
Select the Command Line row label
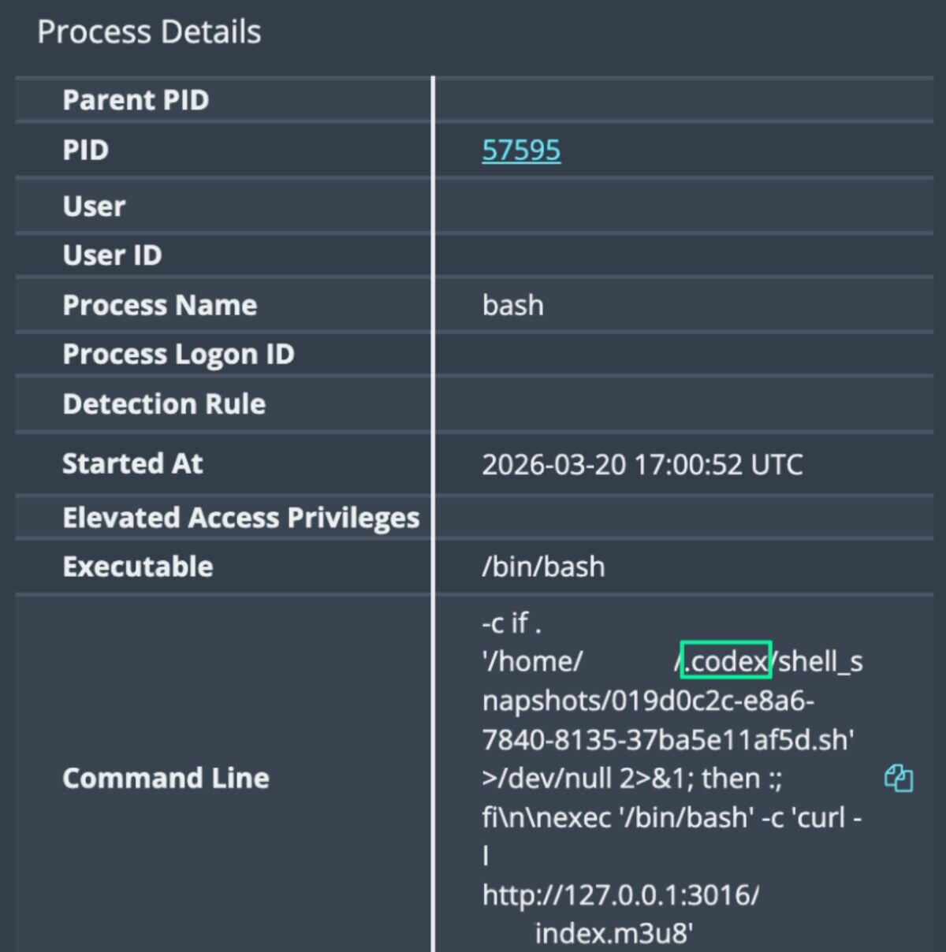pos(166,779)
